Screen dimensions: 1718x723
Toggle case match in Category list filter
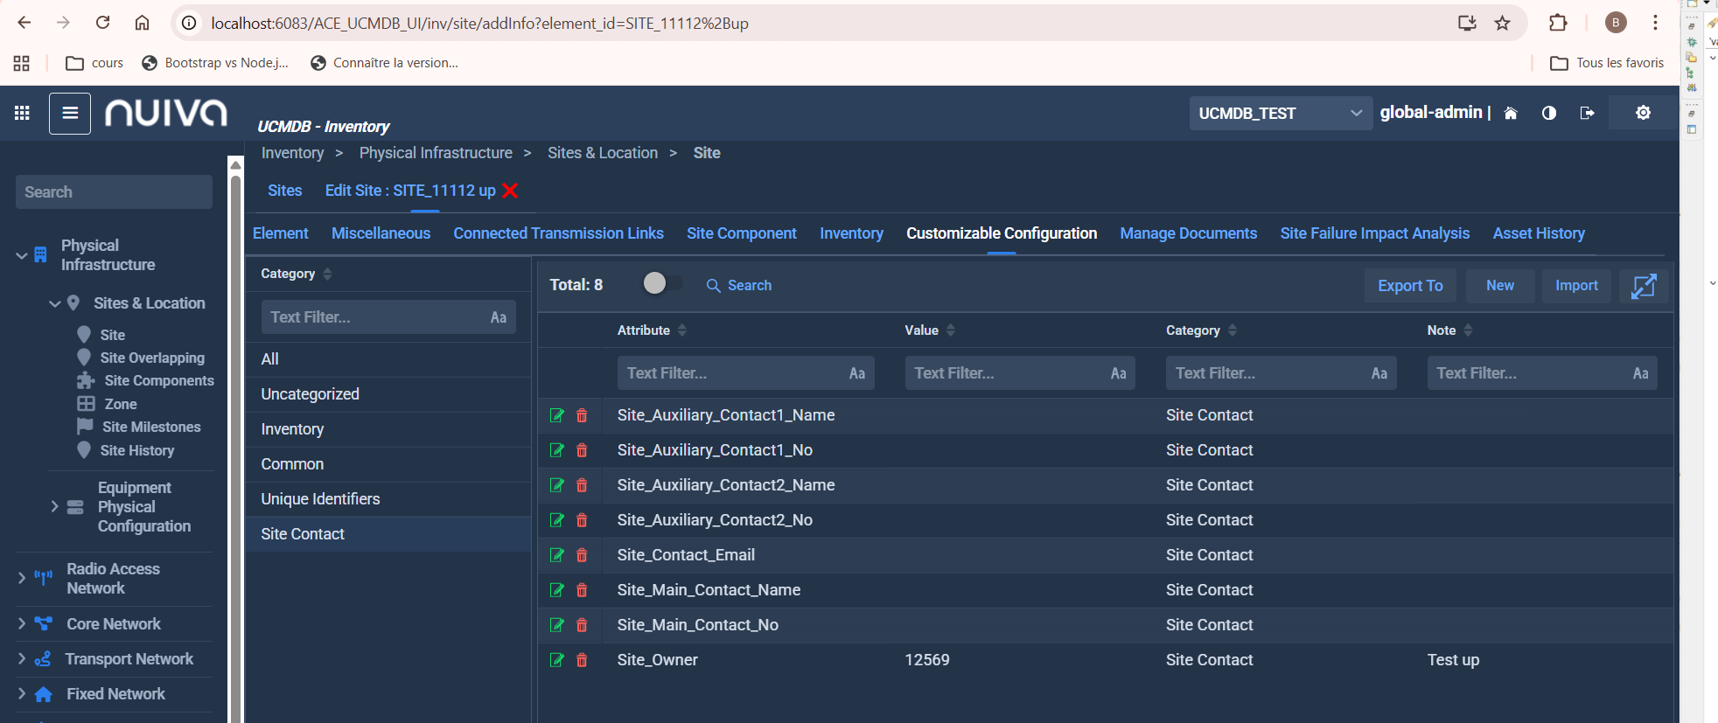point(498,317)
